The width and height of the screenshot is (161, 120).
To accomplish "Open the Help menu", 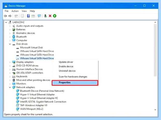I will (32, 11).
